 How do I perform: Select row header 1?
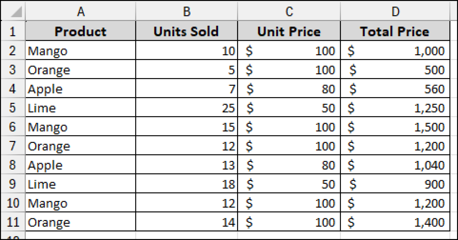coord(13,31)
